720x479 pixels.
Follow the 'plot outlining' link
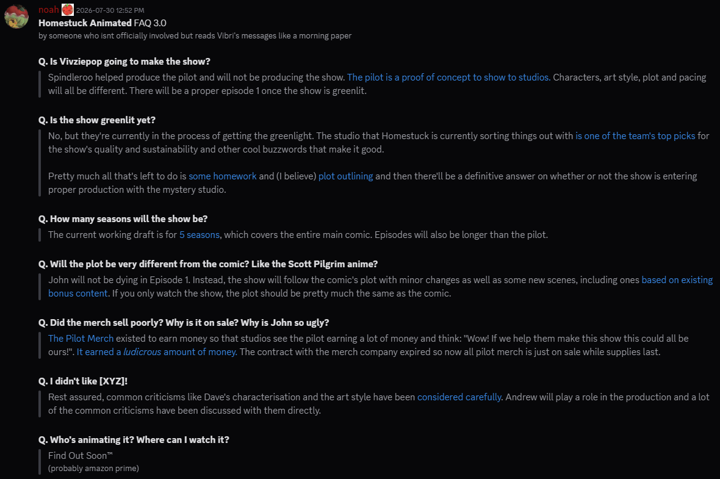(345, 176)
